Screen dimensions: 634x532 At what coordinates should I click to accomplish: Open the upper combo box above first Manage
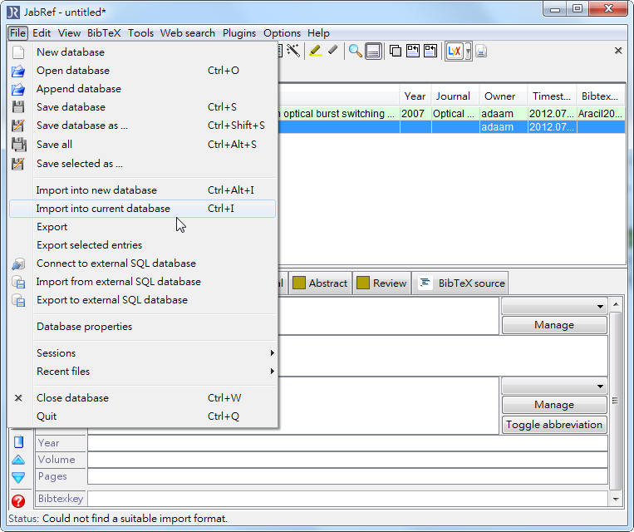pyautogui.click(x=554, y=306)
